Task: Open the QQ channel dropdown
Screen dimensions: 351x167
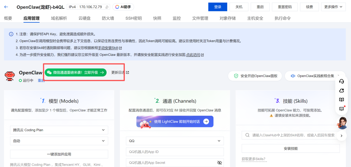Action: (x=175, y=141)
